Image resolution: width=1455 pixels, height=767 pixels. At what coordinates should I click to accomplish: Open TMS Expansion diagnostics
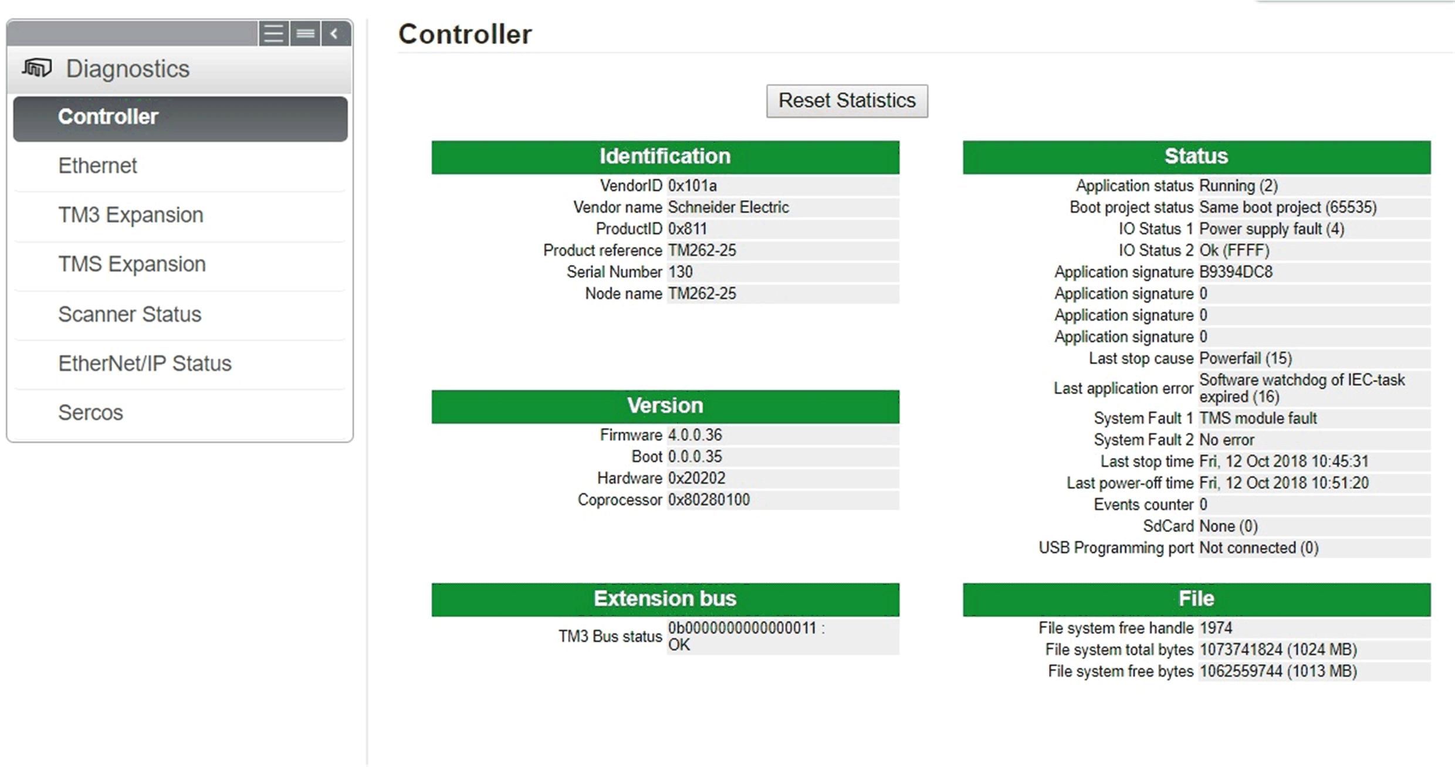[131, 264]
